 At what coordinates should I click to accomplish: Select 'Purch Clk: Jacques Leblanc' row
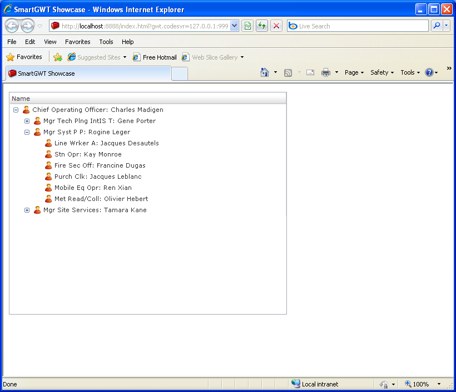148,177
